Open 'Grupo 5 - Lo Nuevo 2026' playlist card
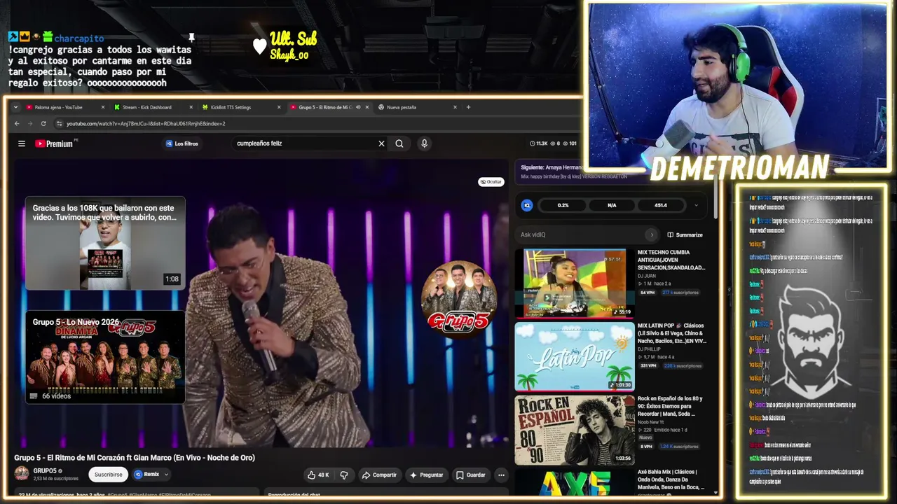 [105, 357]
